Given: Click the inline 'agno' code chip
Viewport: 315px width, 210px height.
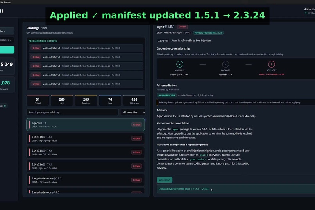Looking at the screenshot, I should pyautogui.click(x=175, y=129).
